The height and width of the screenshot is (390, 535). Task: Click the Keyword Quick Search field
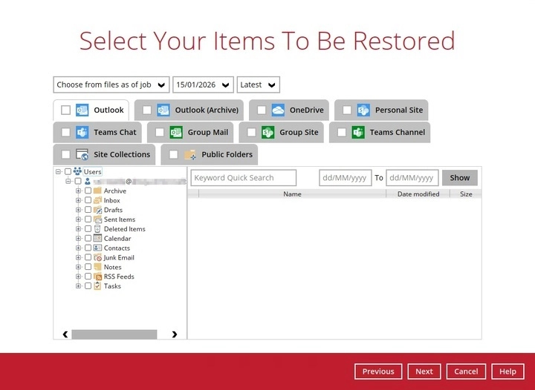(243, 178)
